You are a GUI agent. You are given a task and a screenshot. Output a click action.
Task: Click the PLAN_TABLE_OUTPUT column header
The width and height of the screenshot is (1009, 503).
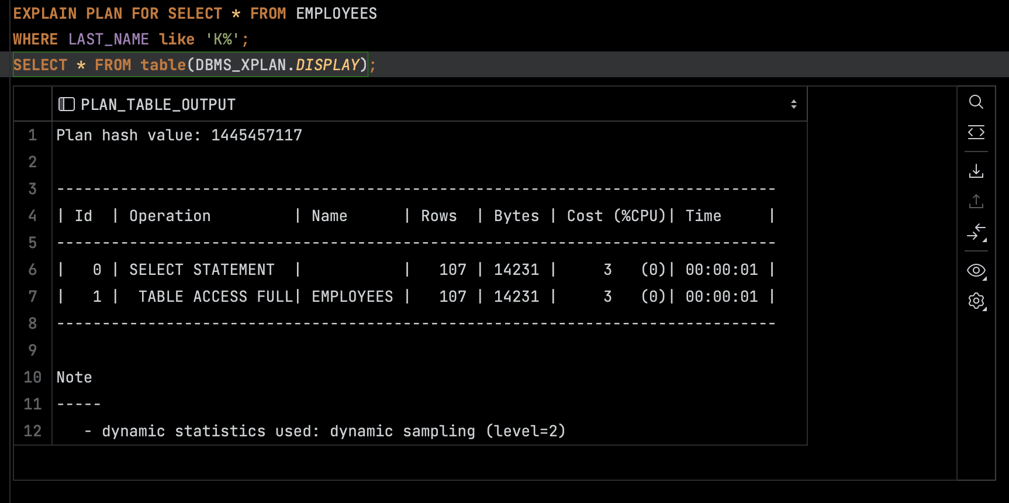coord(430,104)
